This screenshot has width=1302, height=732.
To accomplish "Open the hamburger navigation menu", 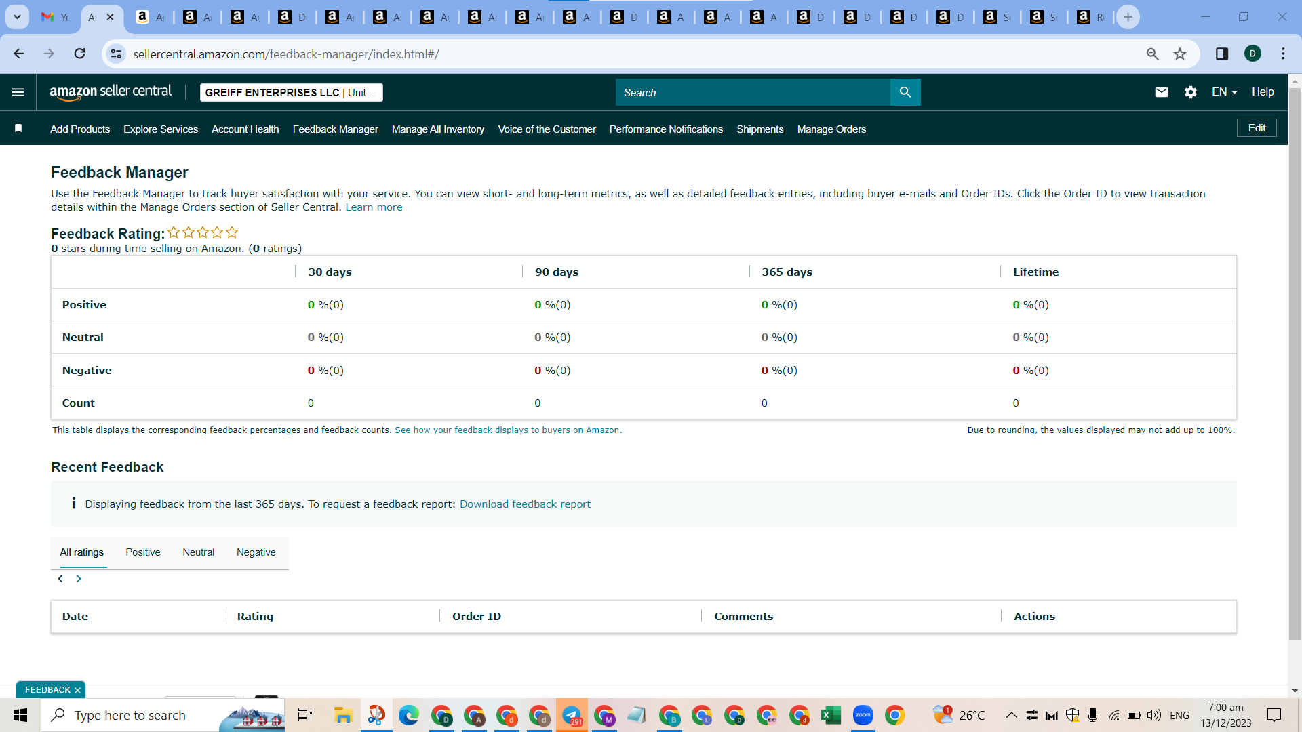I will click(18, 92).
